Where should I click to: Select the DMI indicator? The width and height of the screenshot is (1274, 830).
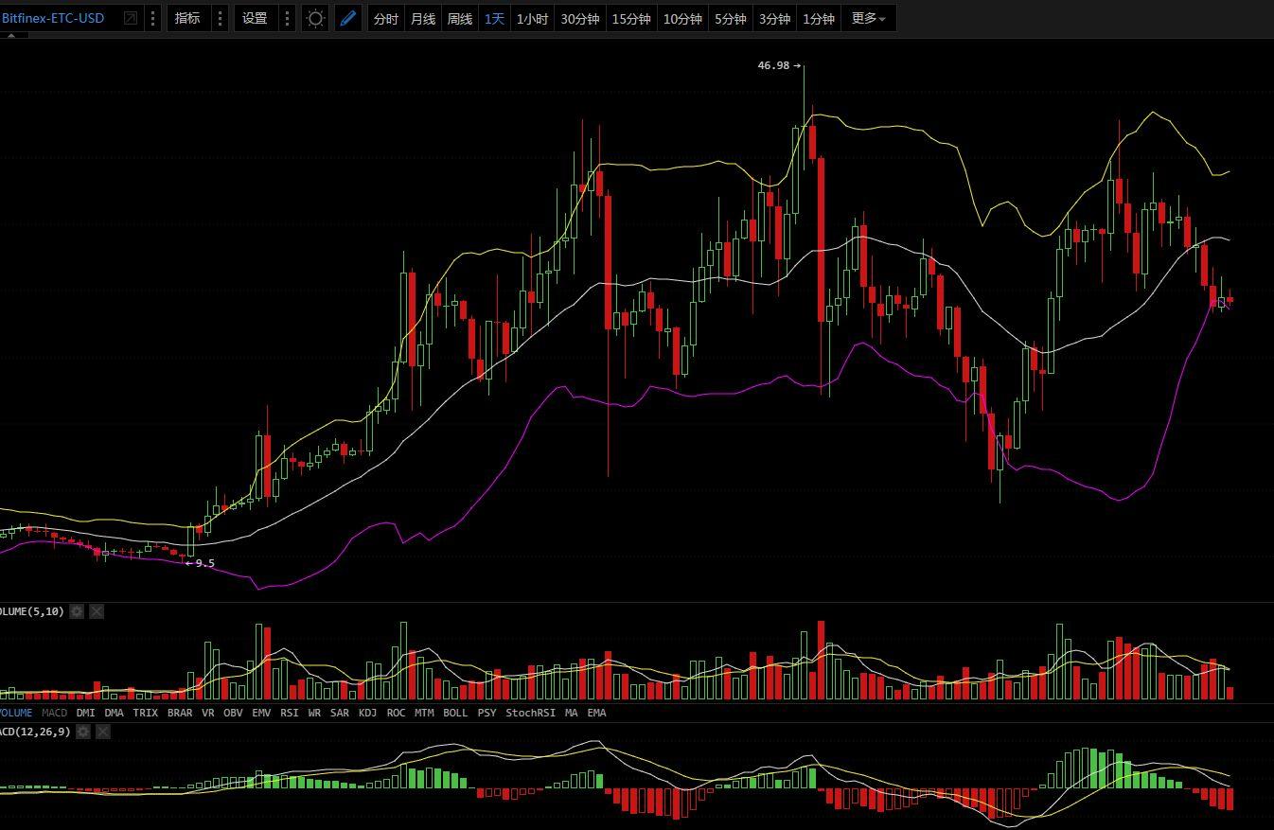[86, 713]
